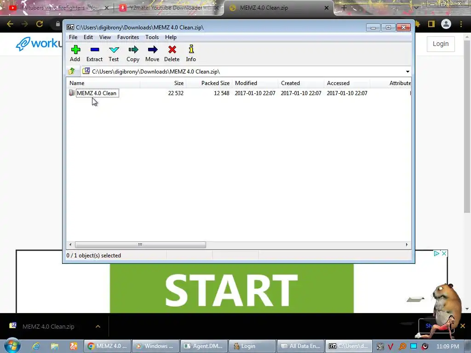This screenshot has height=353, width=471.
Task: Open a new Chrome tab
Action: tap(344, 8)
